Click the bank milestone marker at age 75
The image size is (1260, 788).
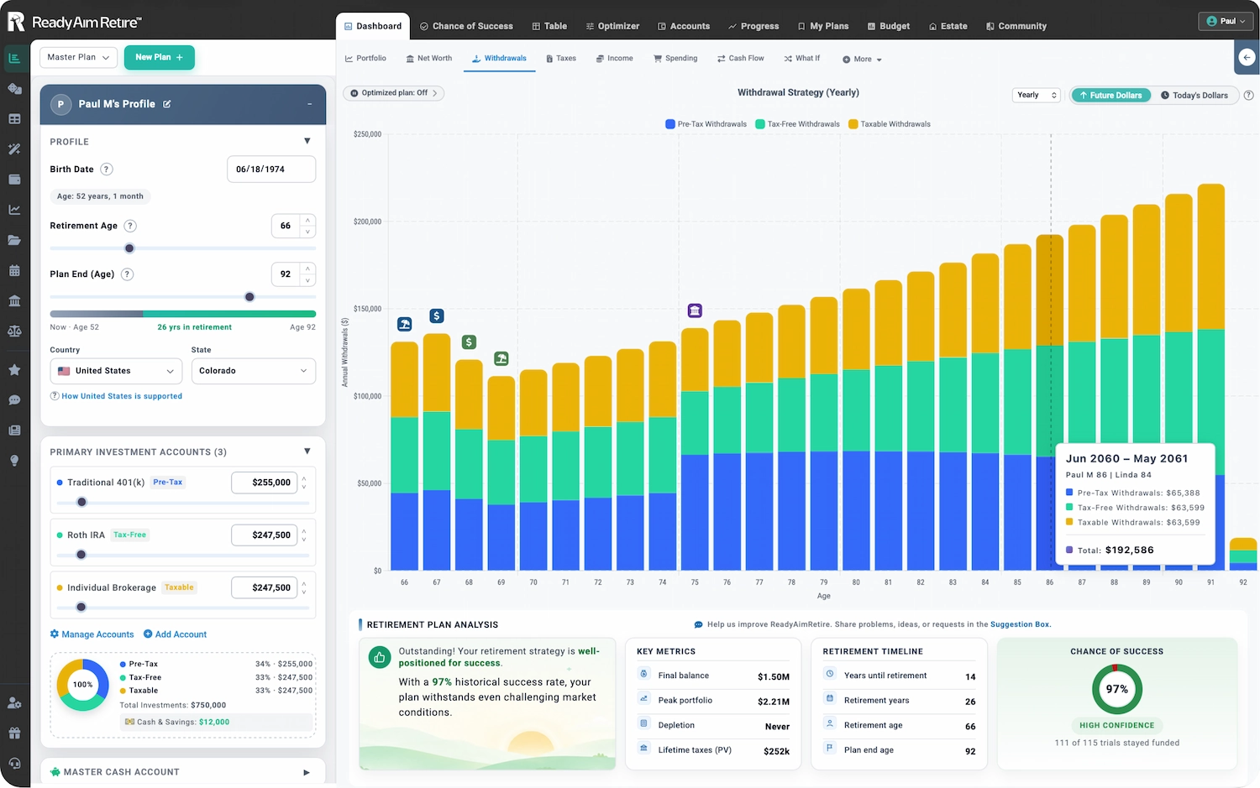695,311
